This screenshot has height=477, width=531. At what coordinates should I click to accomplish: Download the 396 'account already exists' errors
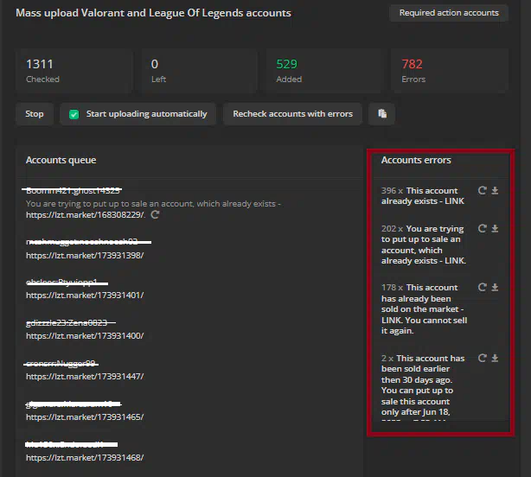(495, 190)
